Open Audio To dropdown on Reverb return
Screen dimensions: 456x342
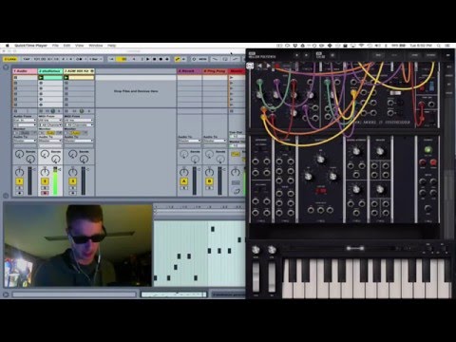click(x=189, y=141)
